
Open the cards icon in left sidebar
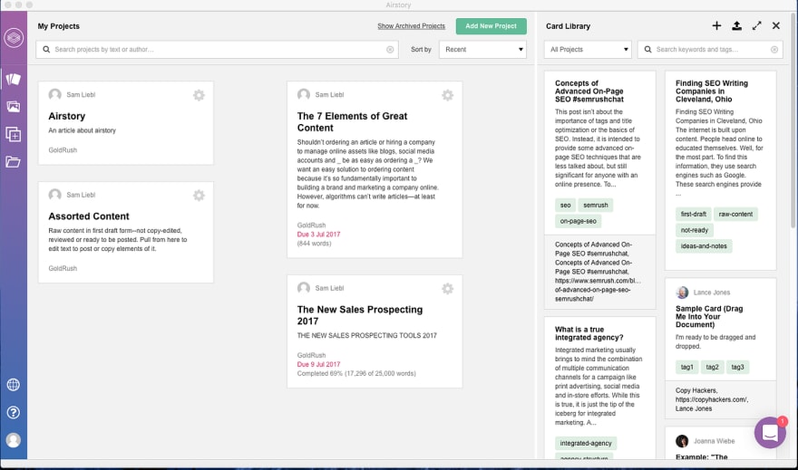tap(14, 79)
